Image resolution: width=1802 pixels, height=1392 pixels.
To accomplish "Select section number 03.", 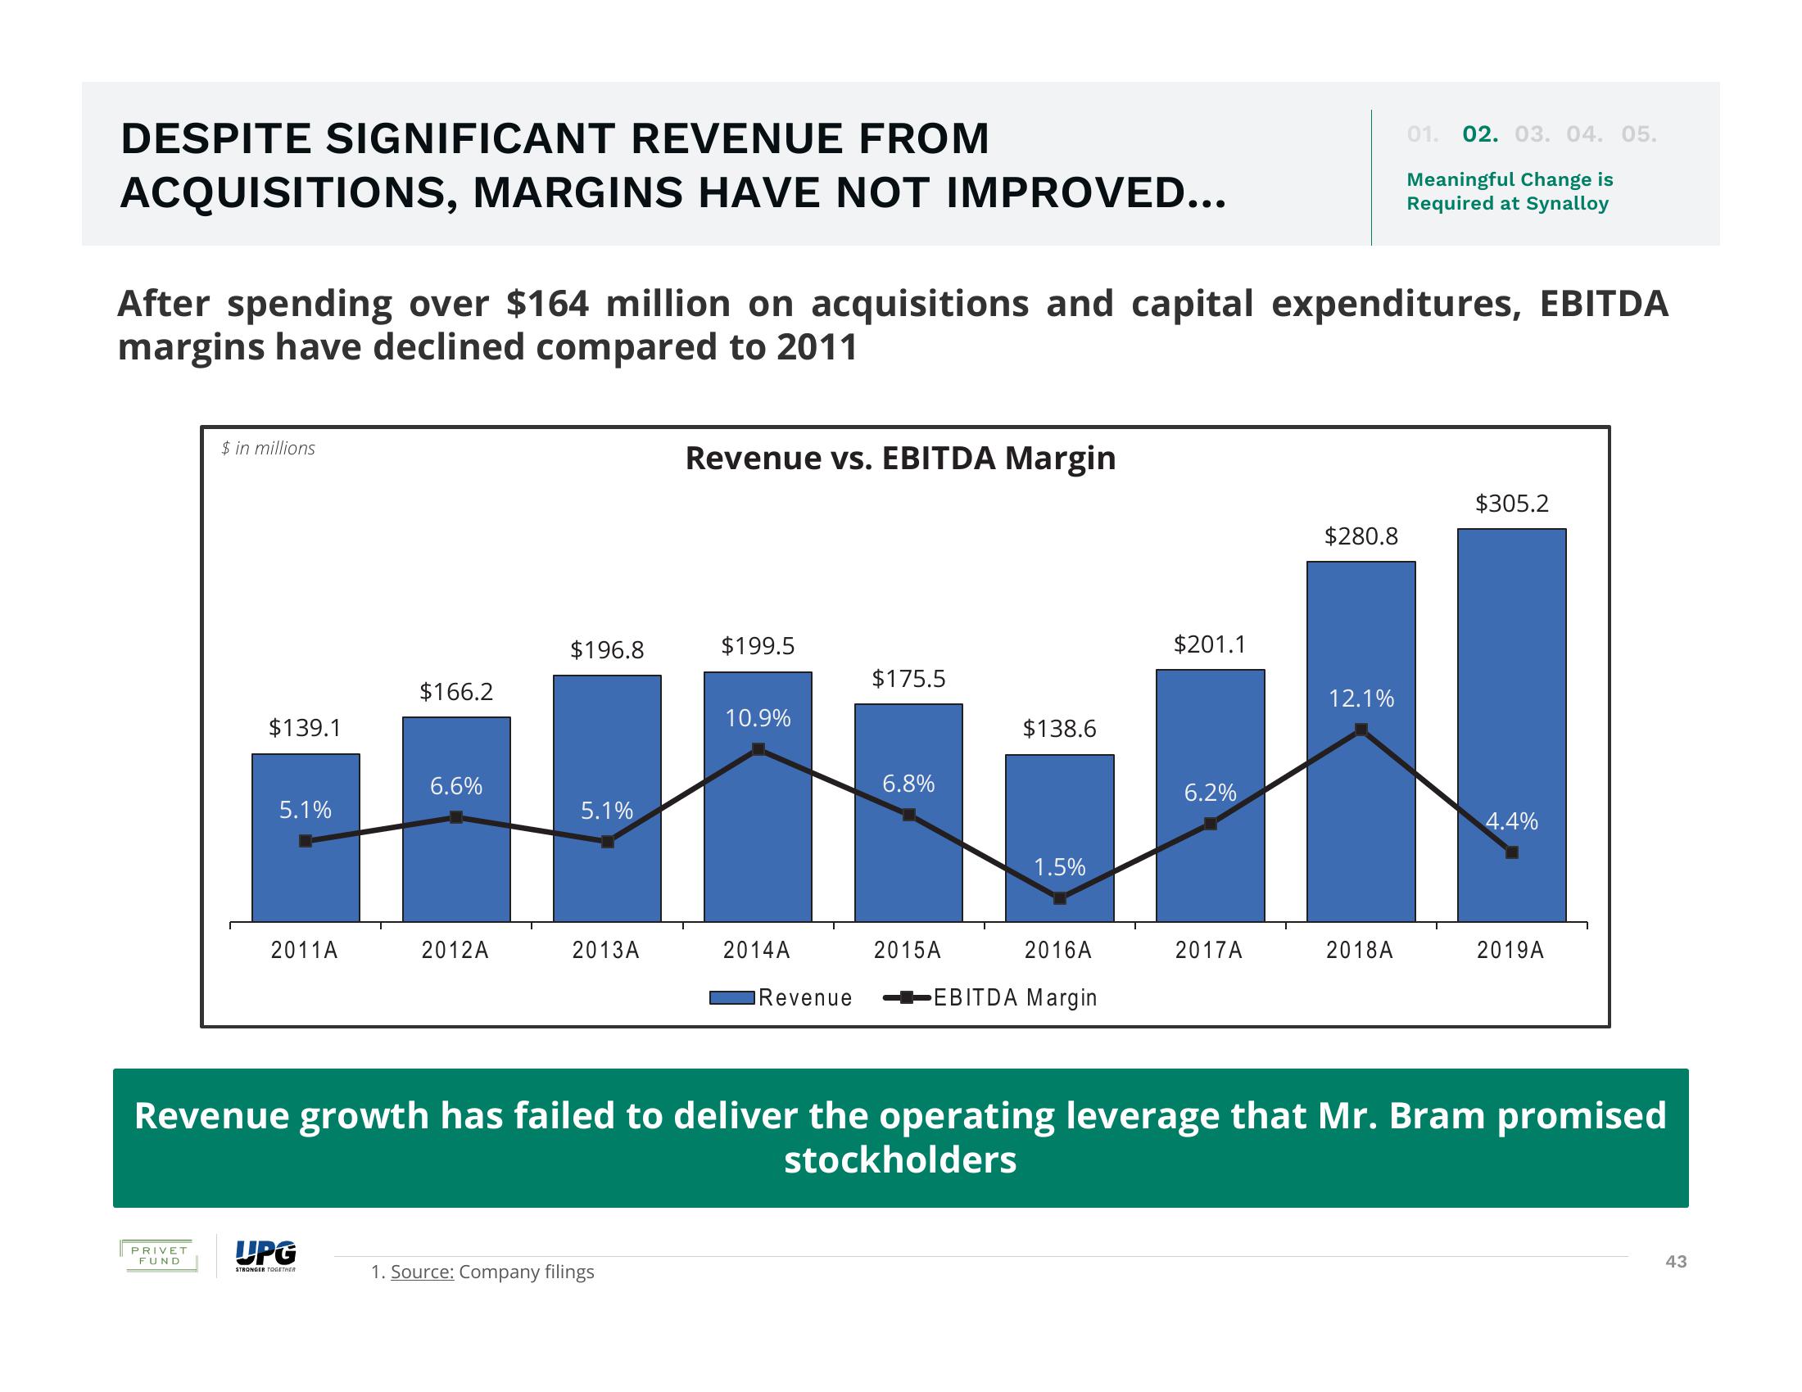I will (x=1533, y=134).
